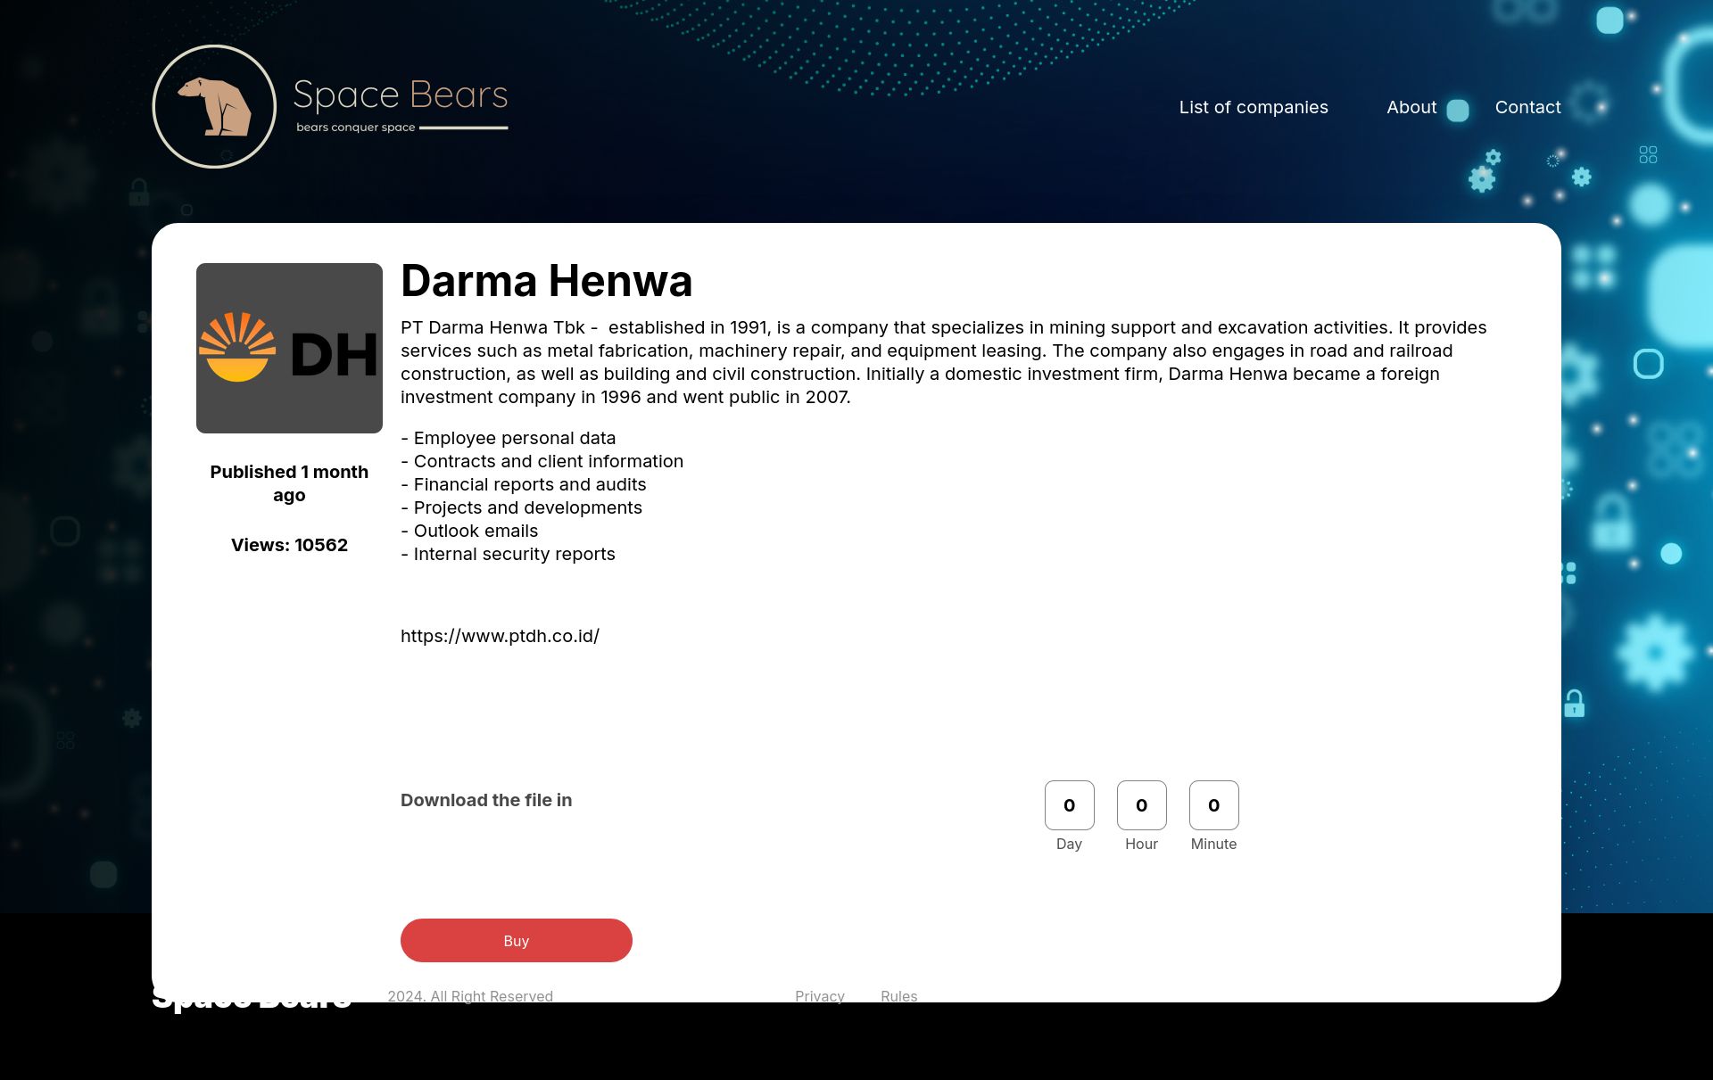
Task: Click the Minute countdown box
Action: click(x=1213, y=804)
